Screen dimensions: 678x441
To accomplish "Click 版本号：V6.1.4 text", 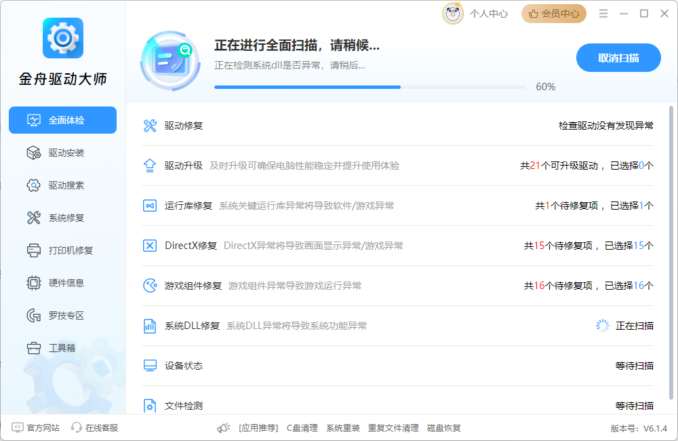I will (x=639, y=429).
